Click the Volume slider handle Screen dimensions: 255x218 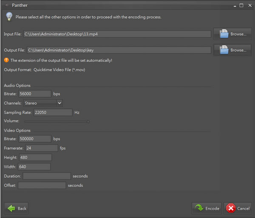click(x=88, y=122)
